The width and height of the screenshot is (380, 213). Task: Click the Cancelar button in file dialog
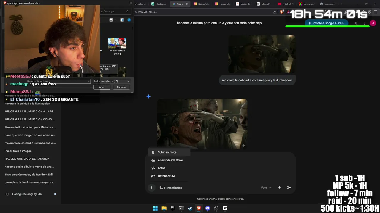(x=121, y=87)
